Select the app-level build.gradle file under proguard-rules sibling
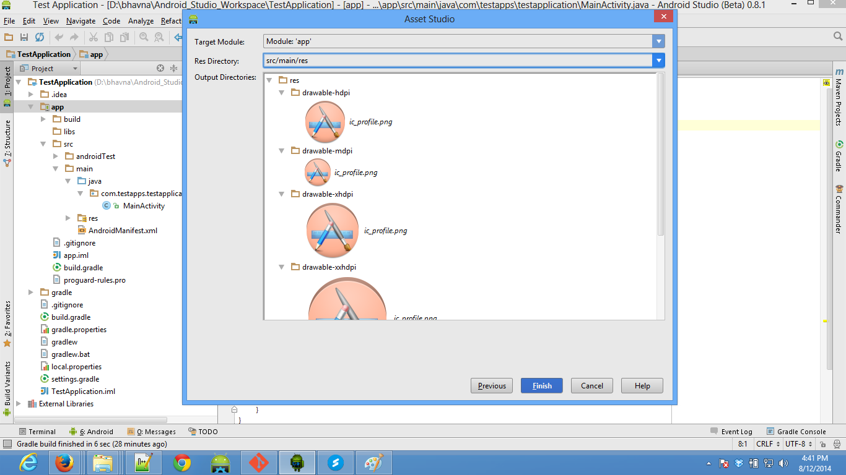 83,268
